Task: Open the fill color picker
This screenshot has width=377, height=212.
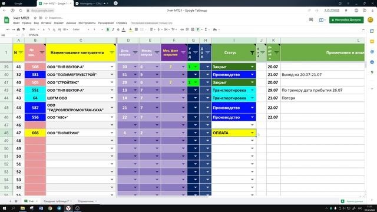Action: tap(131, 29)
